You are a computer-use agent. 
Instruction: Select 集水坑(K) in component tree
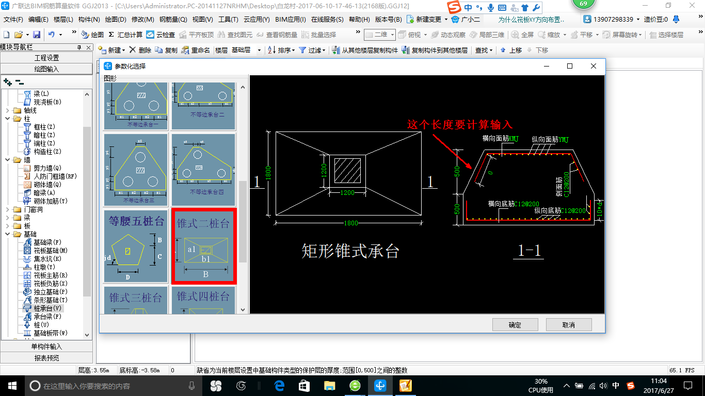[47, 259]
